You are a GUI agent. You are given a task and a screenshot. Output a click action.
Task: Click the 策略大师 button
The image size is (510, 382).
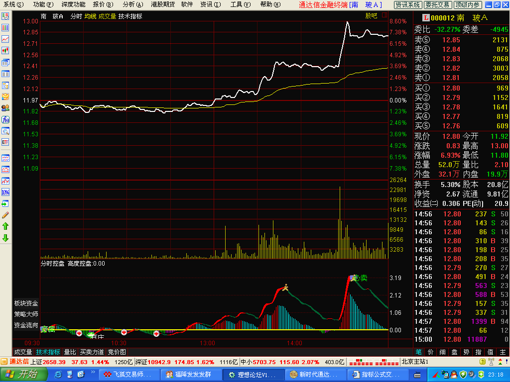click(26, 314)
